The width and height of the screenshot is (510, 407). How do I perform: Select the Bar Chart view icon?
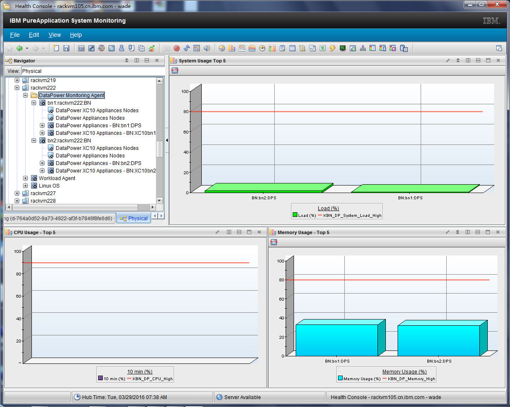(x=232, y=48)
